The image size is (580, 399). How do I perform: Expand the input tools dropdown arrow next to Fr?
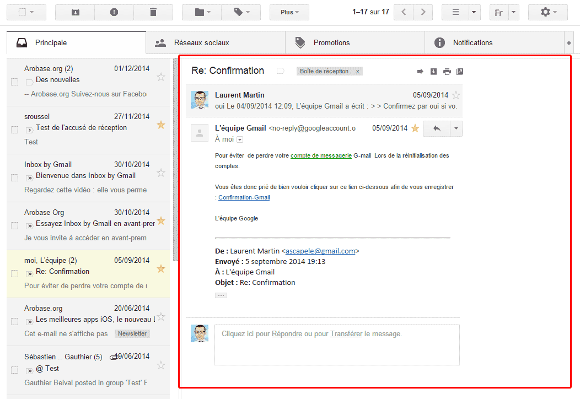point(514,12)
